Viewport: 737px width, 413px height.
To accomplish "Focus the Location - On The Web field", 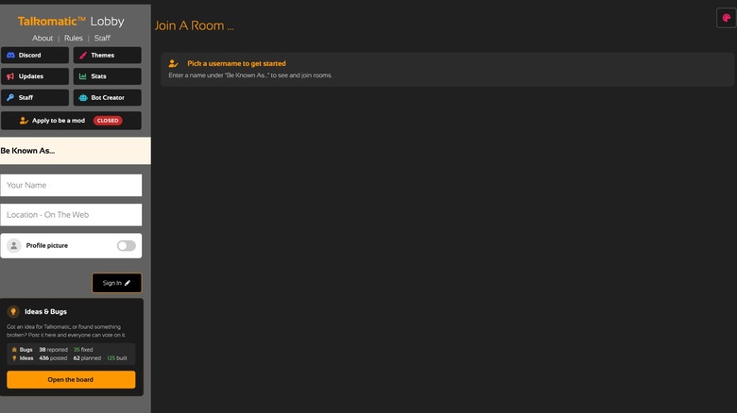I will tap(71, 215).
